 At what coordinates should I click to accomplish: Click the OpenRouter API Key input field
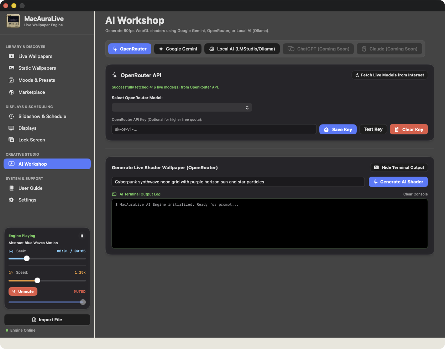[214, 129]
